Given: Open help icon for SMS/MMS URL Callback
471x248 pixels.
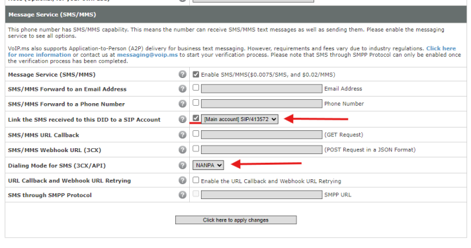Looking at the screenshot, I should pyautogui.click(x=183, y=134).
